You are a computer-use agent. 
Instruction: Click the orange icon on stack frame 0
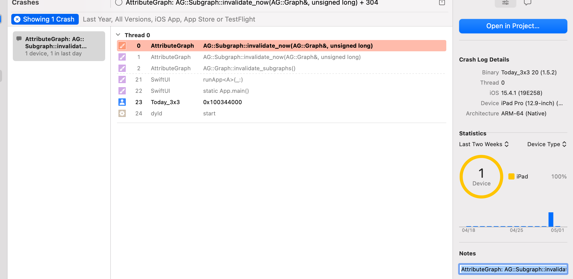(x=122, y=46)
